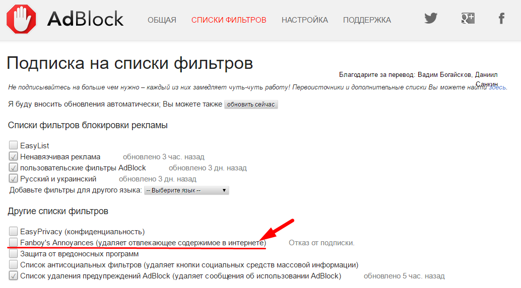This screenshot has width=521, height=288.
Task: Uncheck the Ненавязчивая реклама checkbox
Action: coord(13,156)
